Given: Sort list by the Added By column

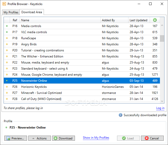Looking at the screenshot, I should pyautogui.click(x=115, y=20).
